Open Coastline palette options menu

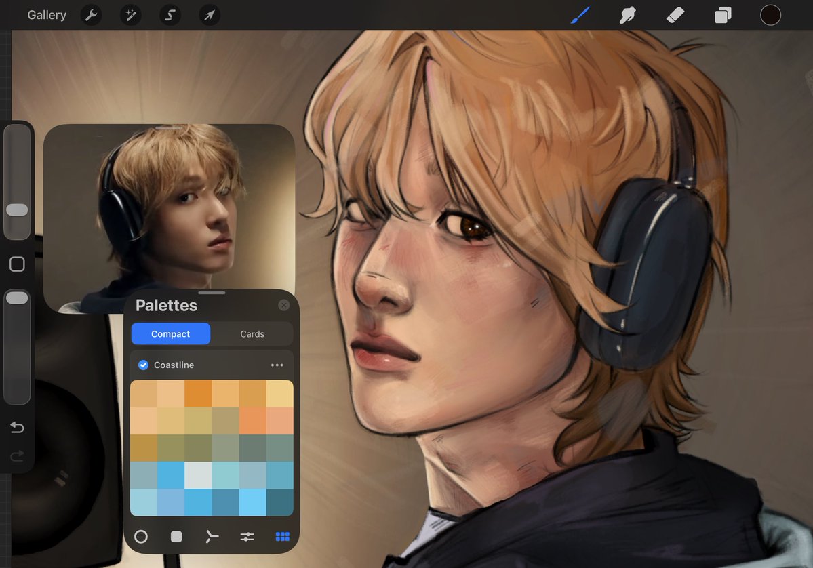pyautogui.click(x=277, y=365)
